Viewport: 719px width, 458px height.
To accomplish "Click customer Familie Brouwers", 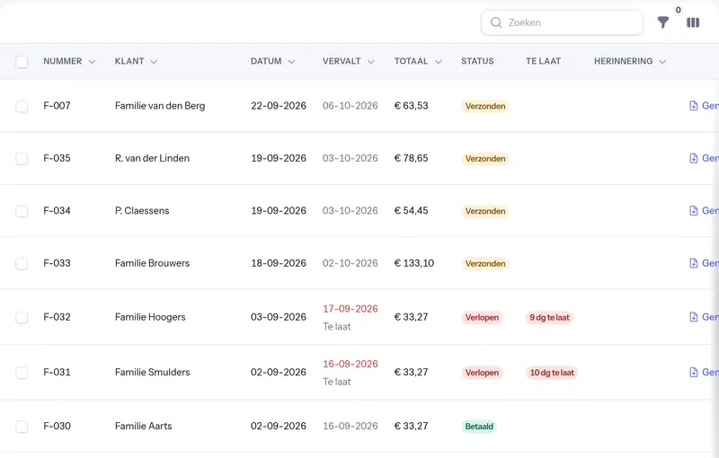I will pyautogui.click(x=152, y=263).
